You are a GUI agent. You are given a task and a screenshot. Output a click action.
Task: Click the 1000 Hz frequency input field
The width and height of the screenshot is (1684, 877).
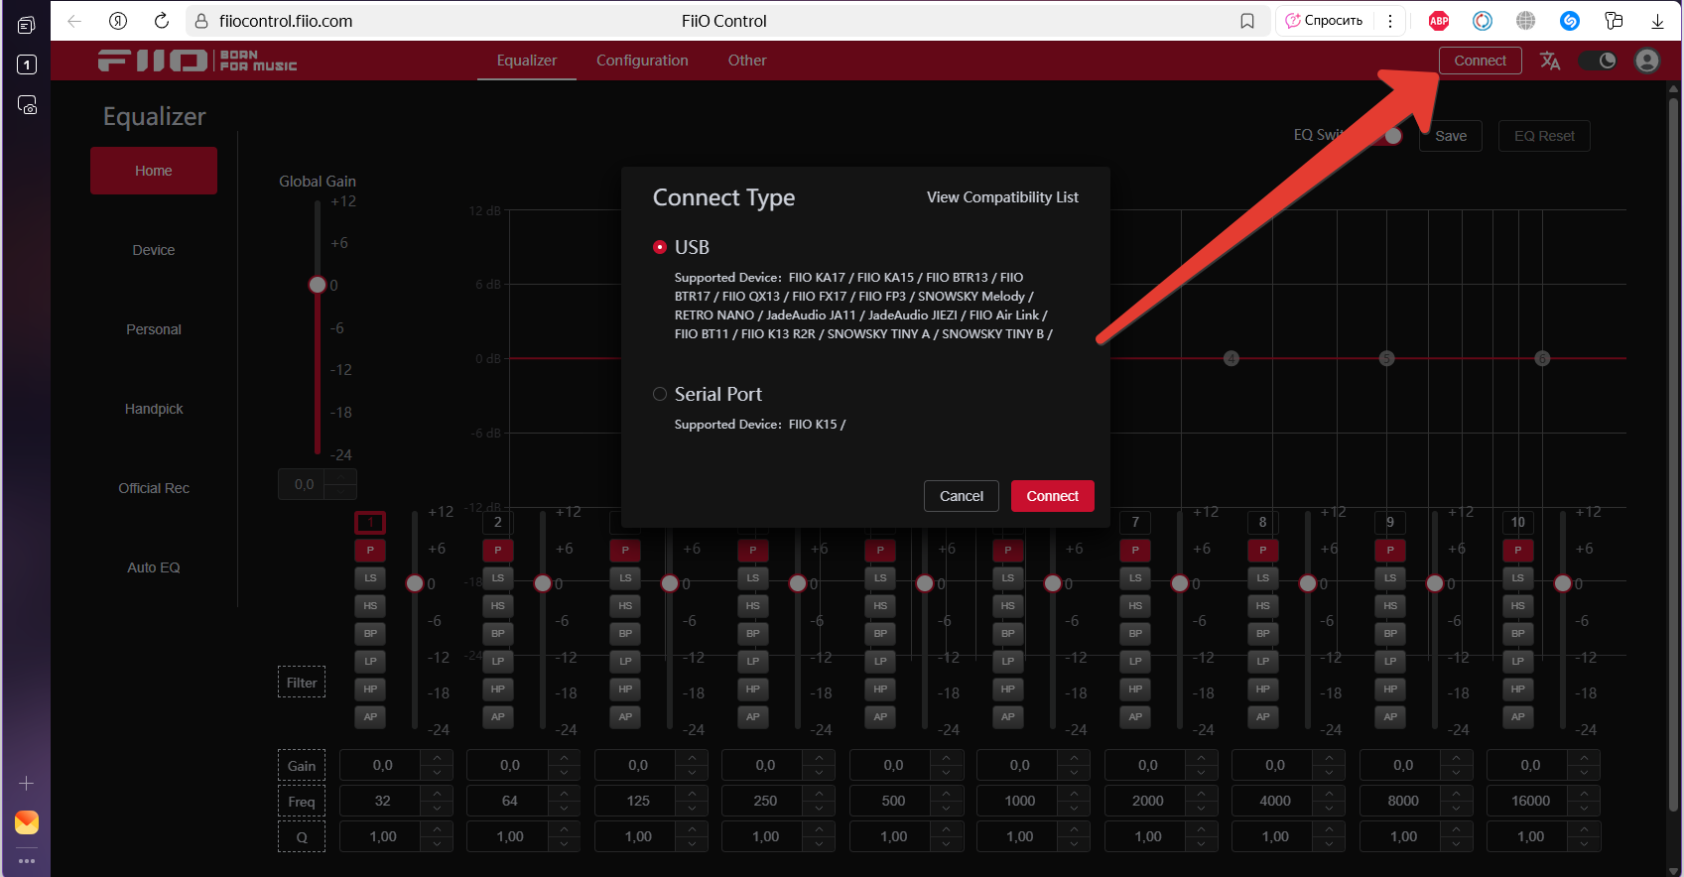1019,801
